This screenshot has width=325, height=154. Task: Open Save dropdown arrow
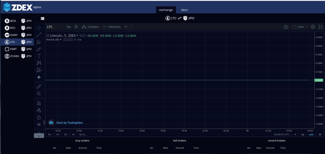point(307,27)
